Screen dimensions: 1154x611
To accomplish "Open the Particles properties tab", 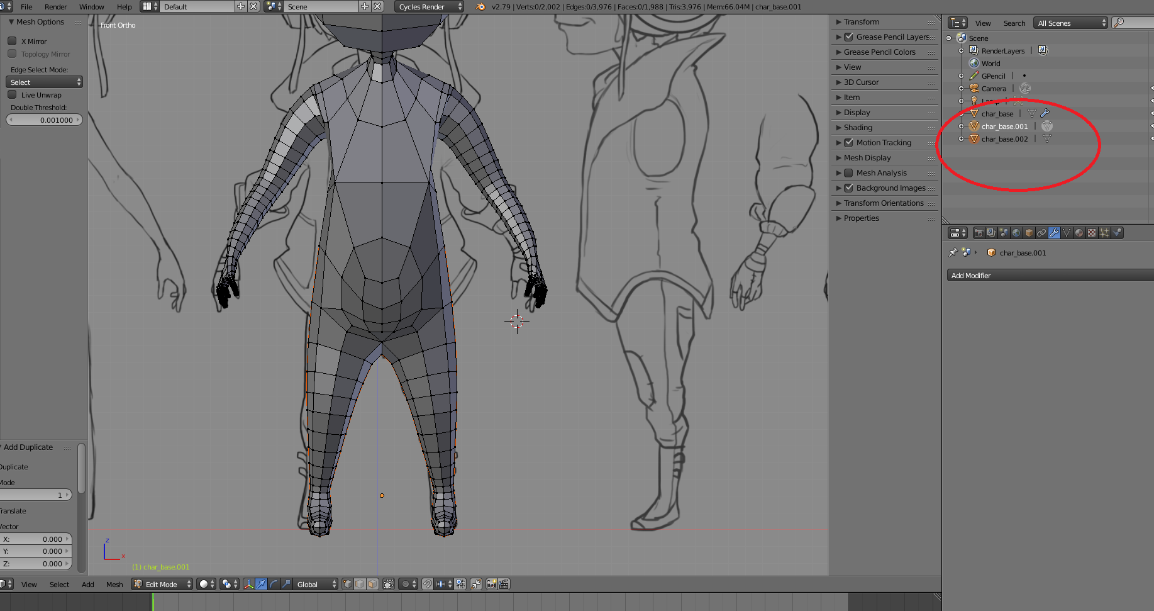I will (1104, 233).
